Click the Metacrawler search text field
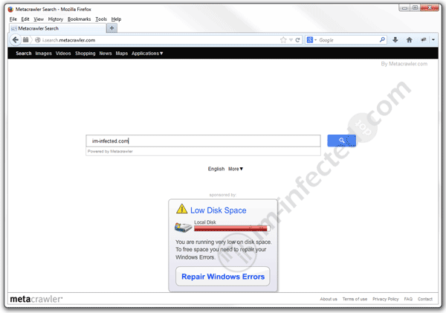 203,141
